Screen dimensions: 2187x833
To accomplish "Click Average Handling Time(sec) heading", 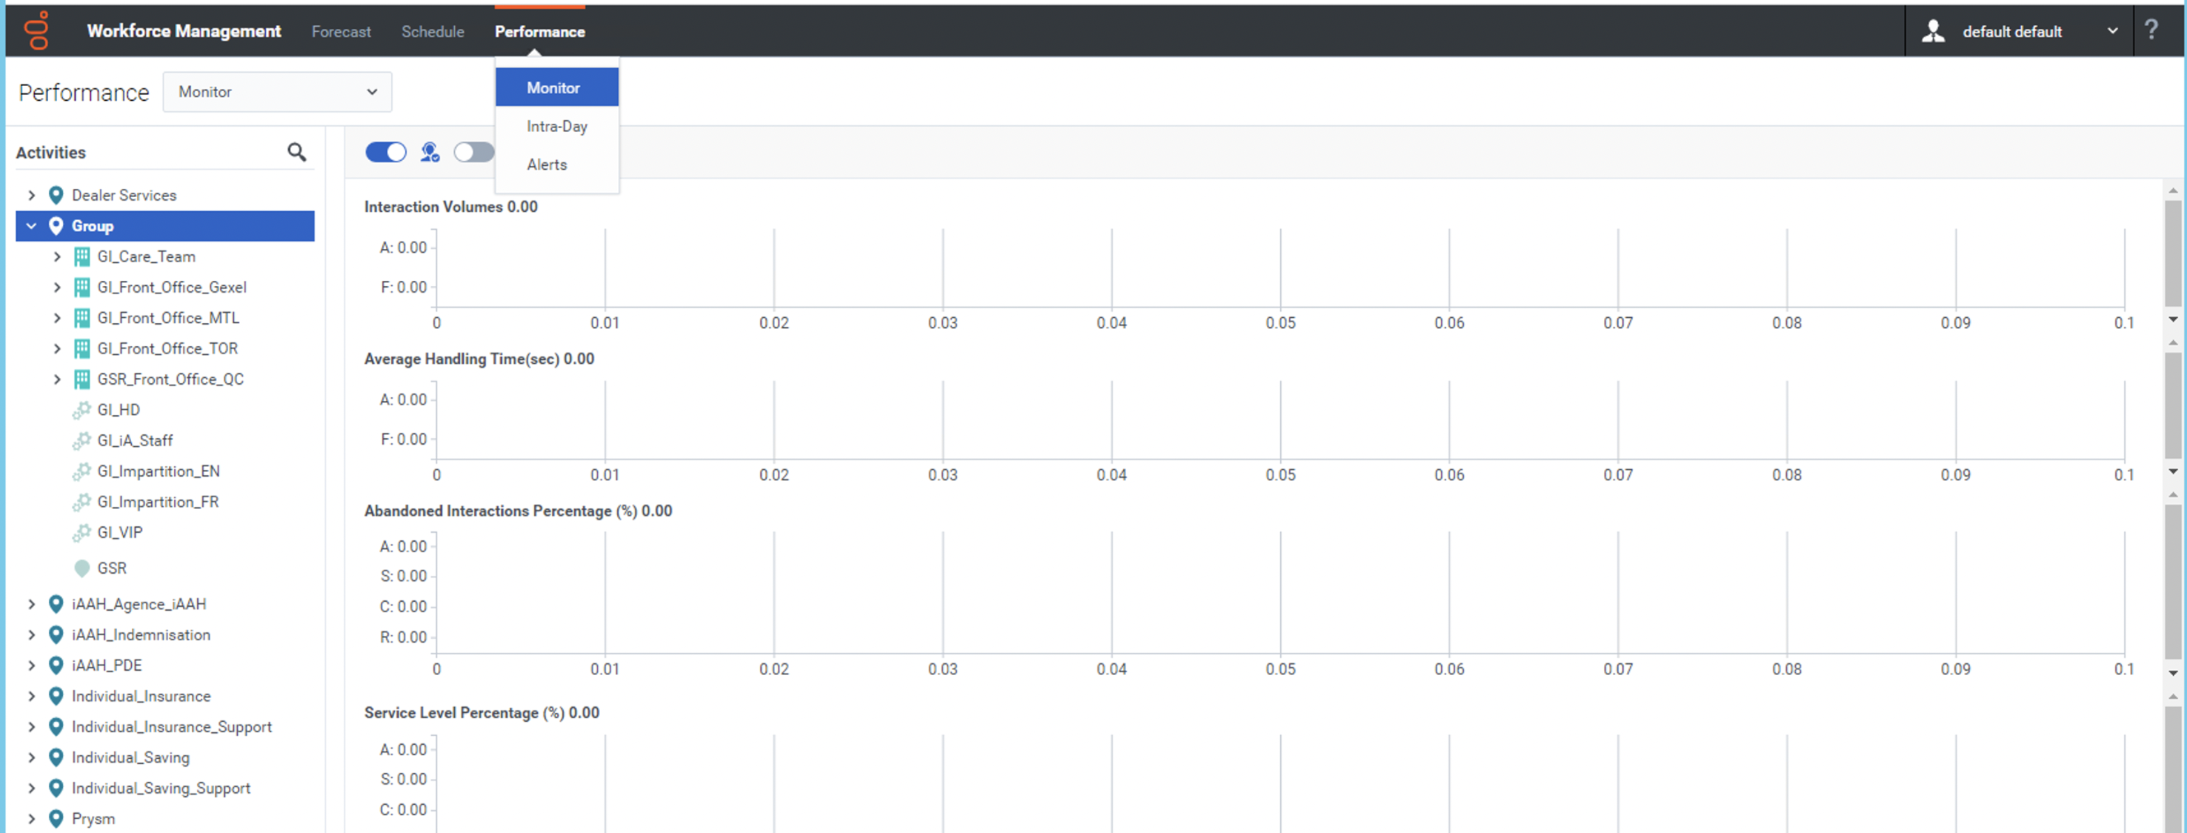I will 479,359.
